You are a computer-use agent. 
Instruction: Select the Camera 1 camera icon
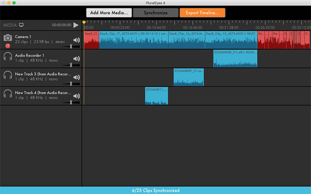pyautogui.click(x=8, y=38)
